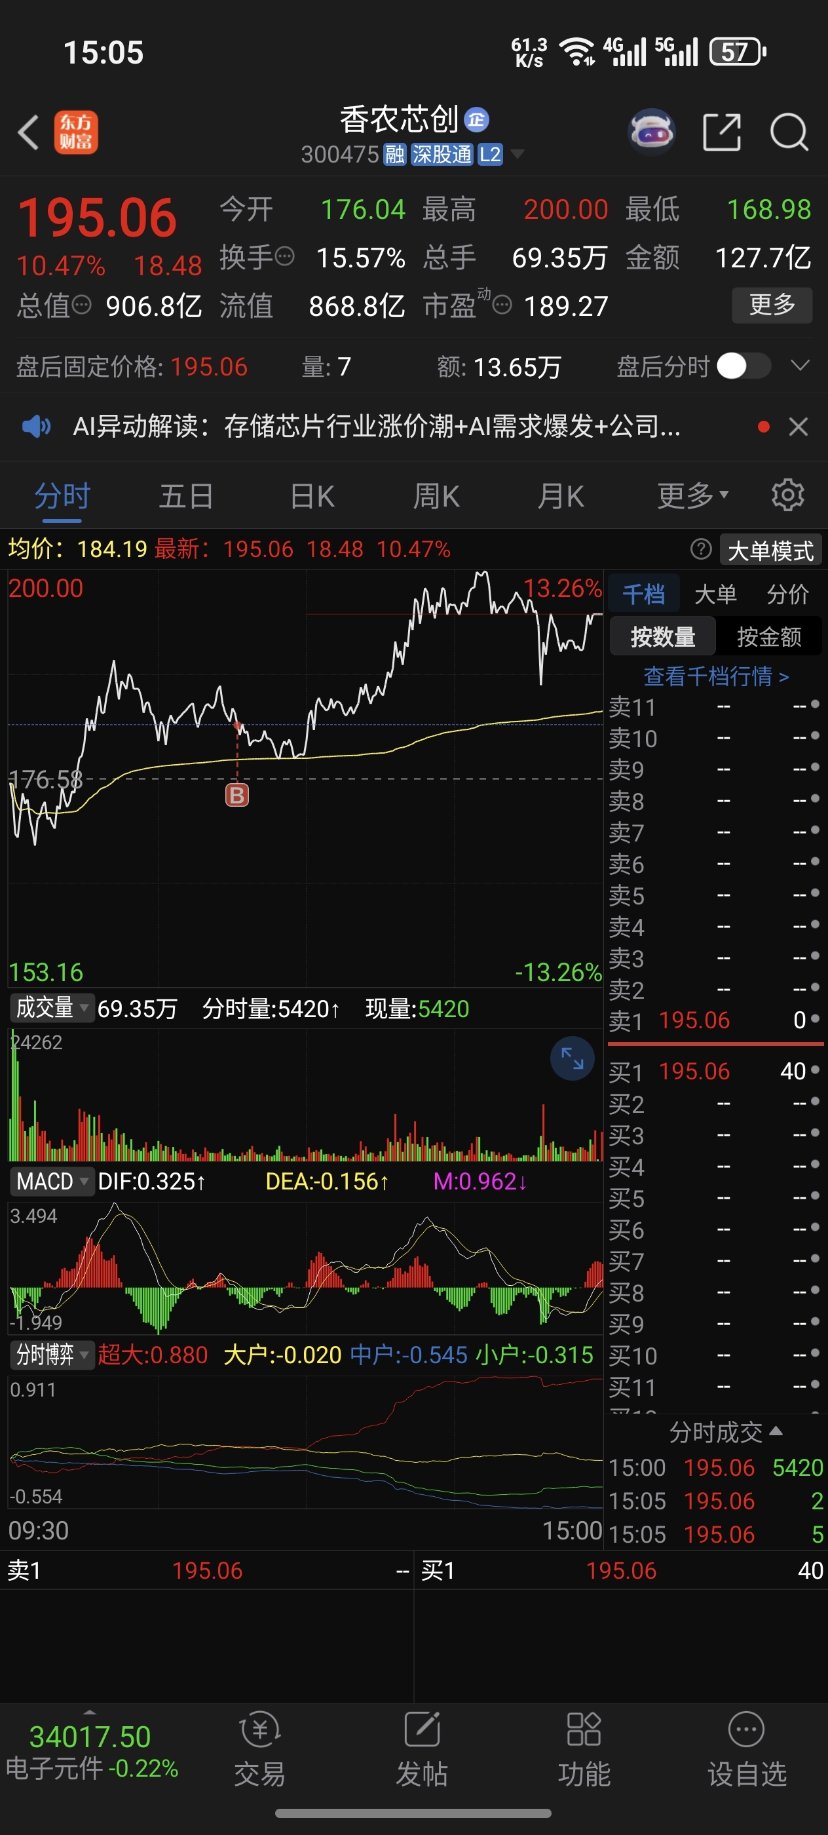This screenshot has width=828, height=1835.
Task: Switch to the 五日 tab
Action: [187, 497]
